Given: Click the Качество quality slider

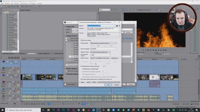Looking at the screenshot, I should (x=100, y=62).
